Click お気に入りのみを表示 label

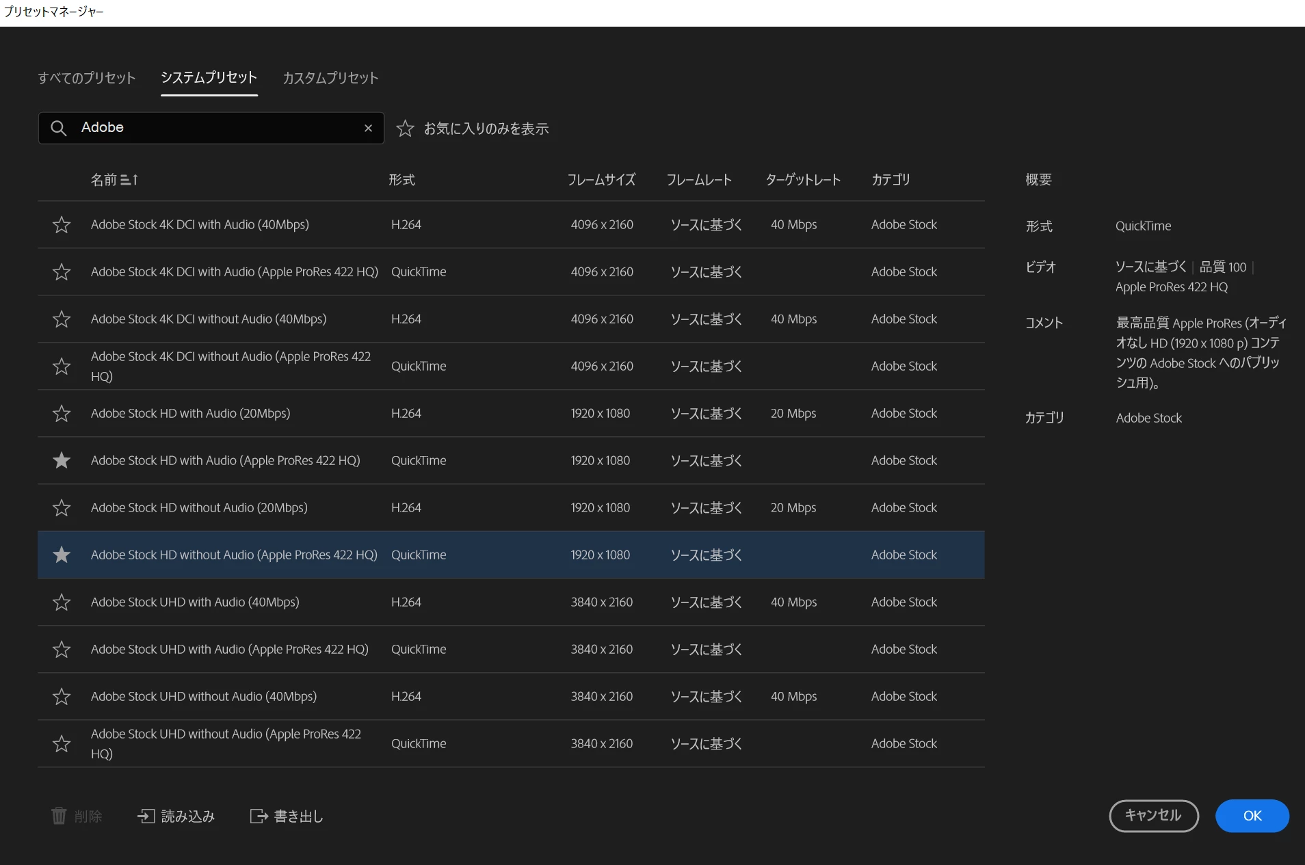click(486, 129)
